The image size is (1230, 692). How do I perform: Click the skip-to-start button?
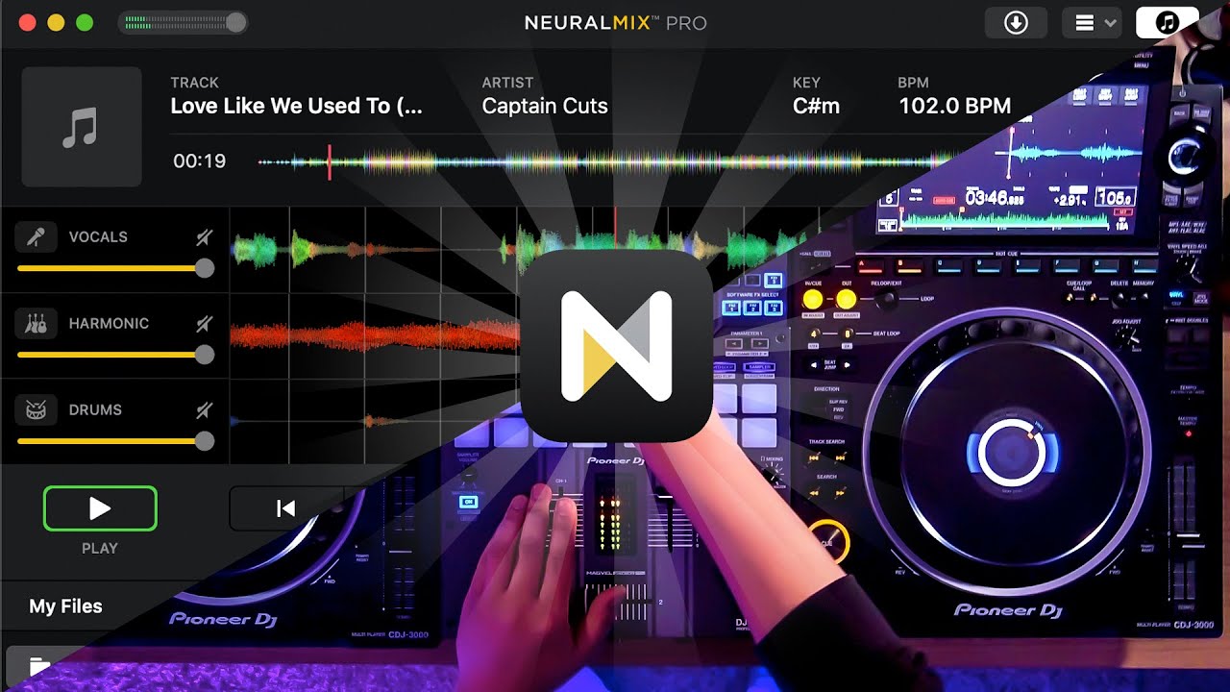285,508
